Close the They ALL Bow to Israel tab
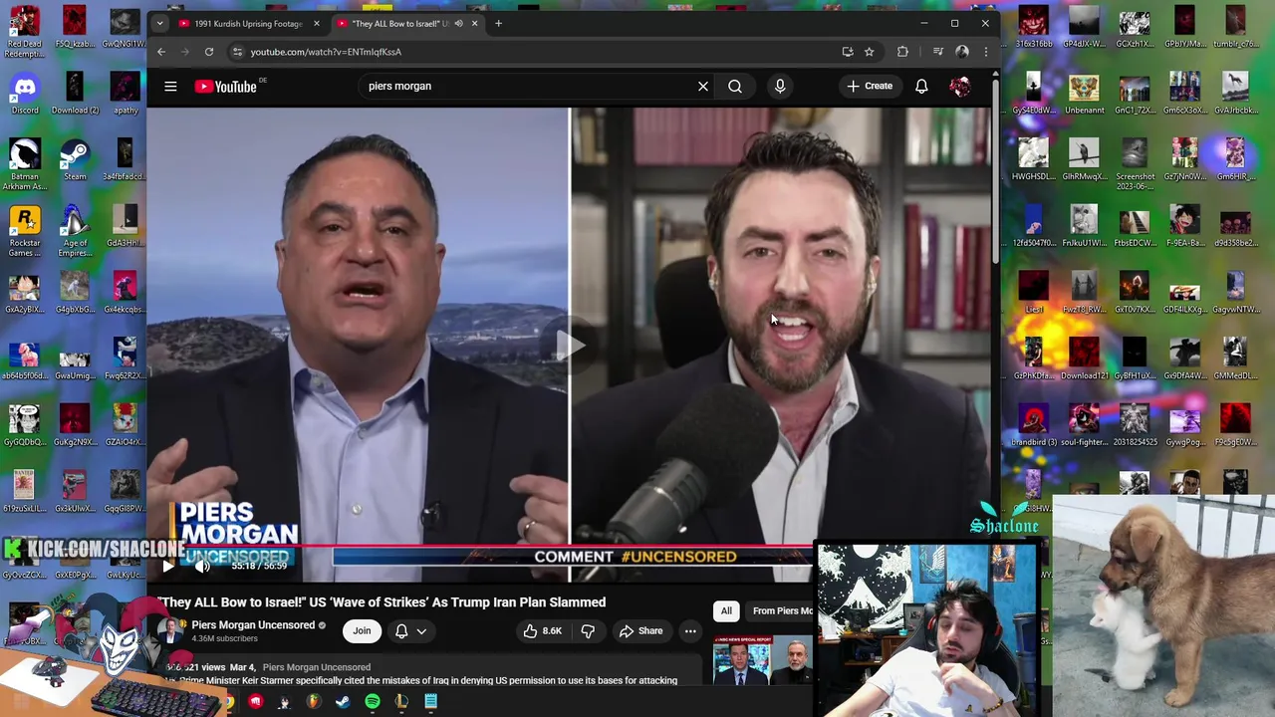Viewport: 1275px width, 717px height. point(474,23)
